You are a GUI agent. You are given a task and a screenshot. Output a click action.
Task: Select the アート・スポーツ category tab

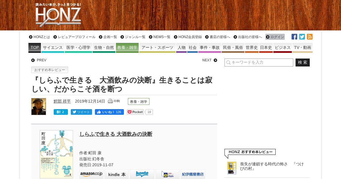(157, 48)
